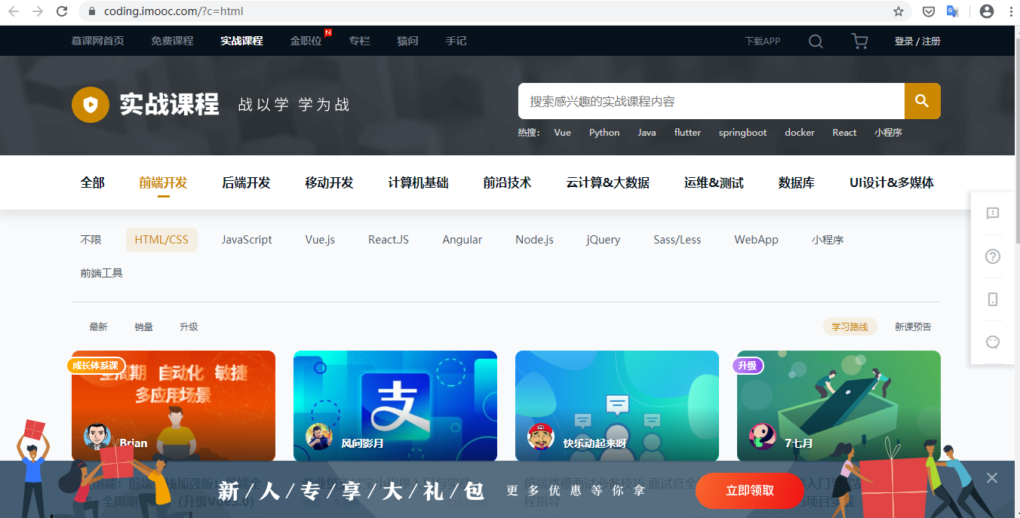Click the orange search button
The height and width of the screenshot is (518, 1020).
coord(922,101)
